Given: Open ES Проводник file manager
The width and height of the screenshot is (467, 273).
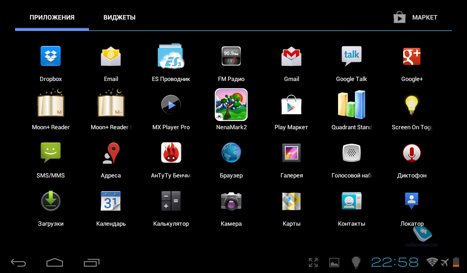Looking at the screenshot, I should click(171, 56).
